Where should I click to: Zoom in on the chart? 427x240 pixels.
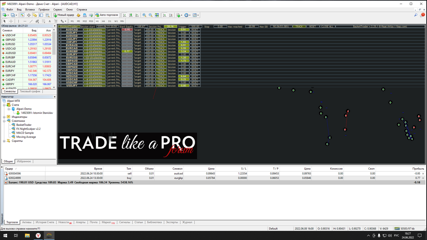[x=144, y=15]
